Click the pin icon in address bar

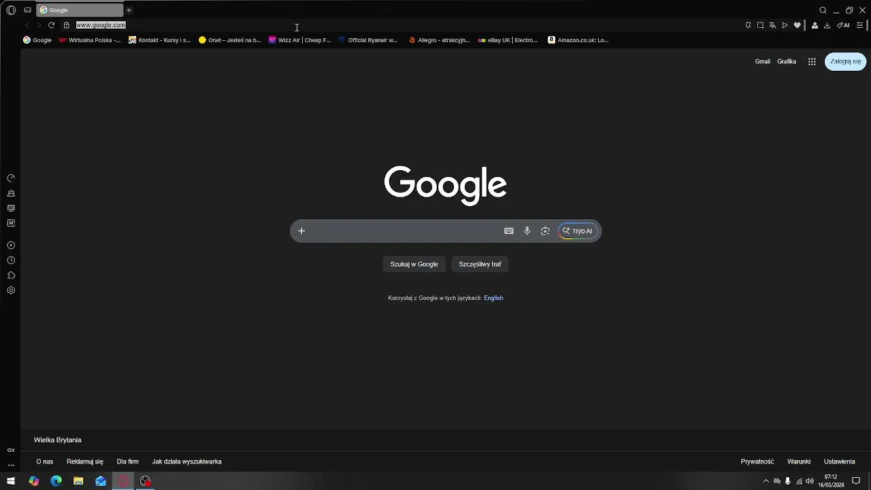tap(748, 25)
